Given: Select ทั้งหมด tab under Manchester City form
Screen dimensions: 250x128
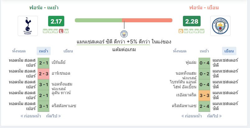Looking at the screenshot, I should (180, 51).
